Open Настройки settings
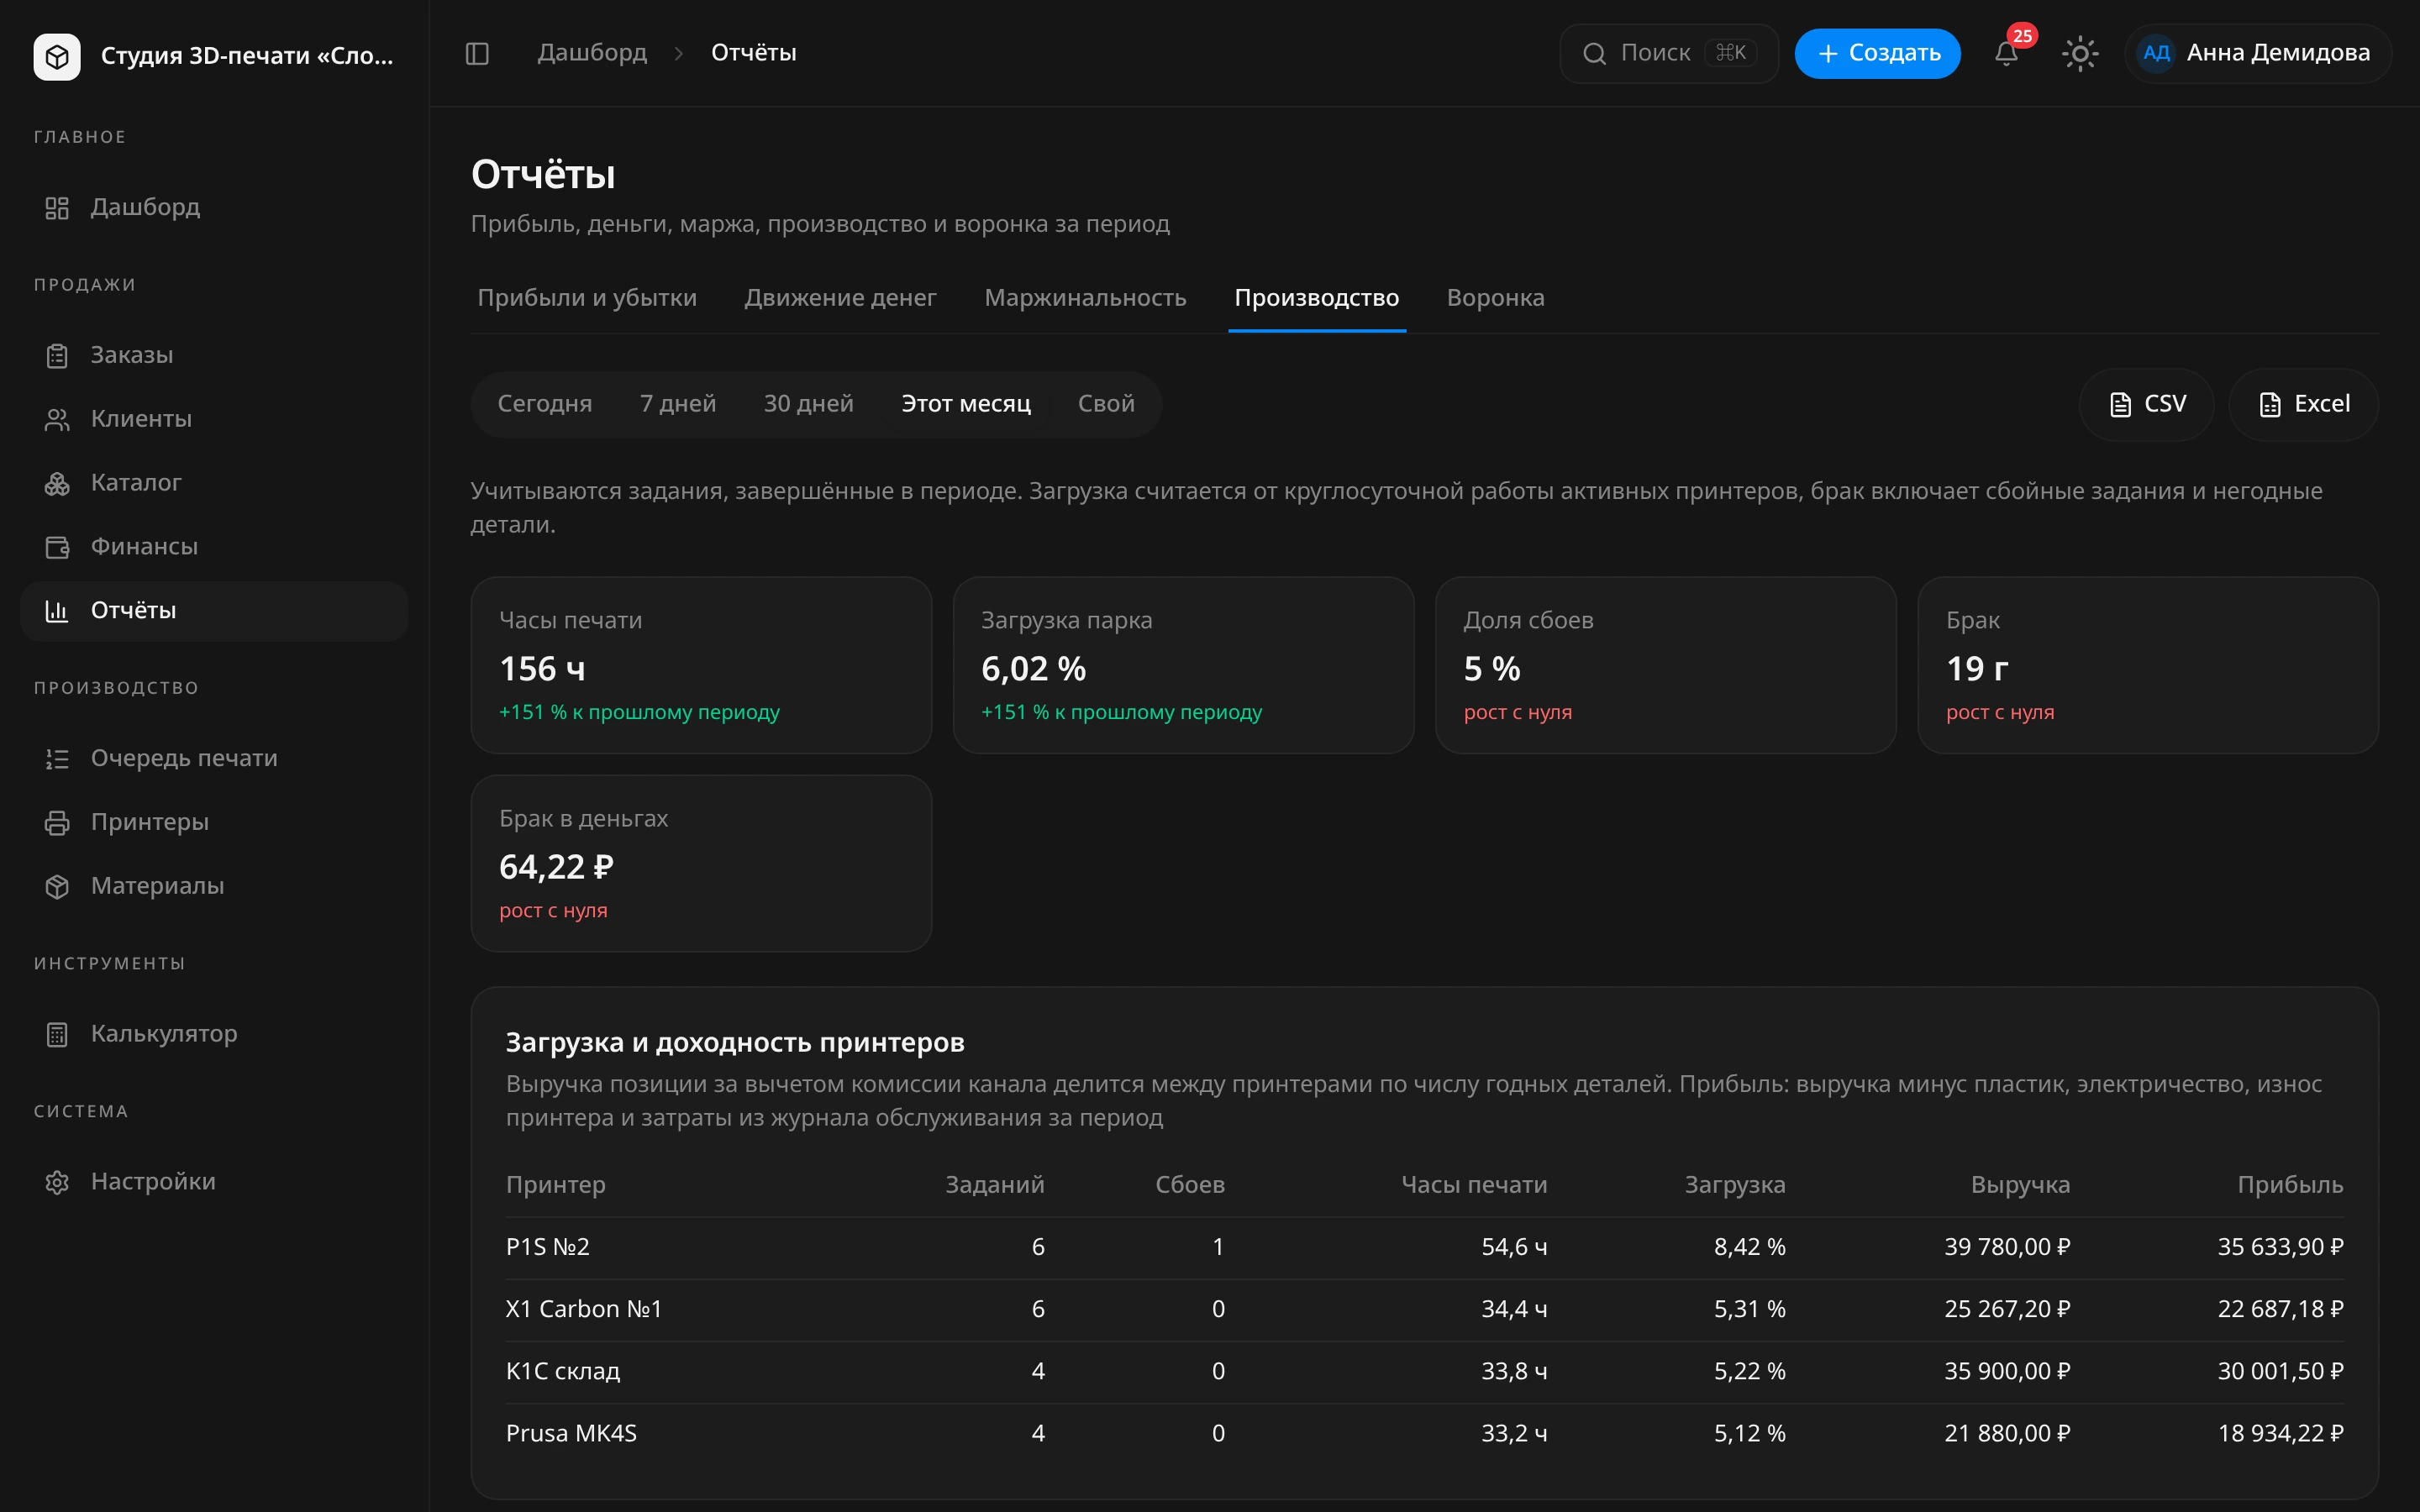The image size is (2420, 1512). (x=214, y=1182)
